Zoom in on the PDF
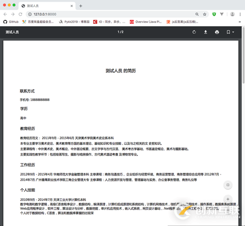 click(x=228, y=199)
